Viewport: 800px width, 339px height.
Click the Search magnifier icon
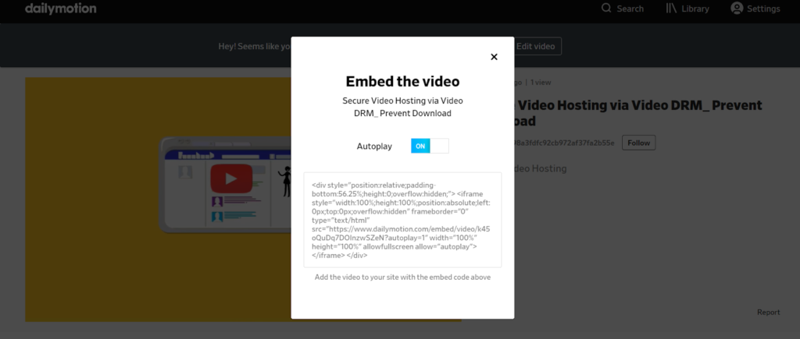pos(606,8)
